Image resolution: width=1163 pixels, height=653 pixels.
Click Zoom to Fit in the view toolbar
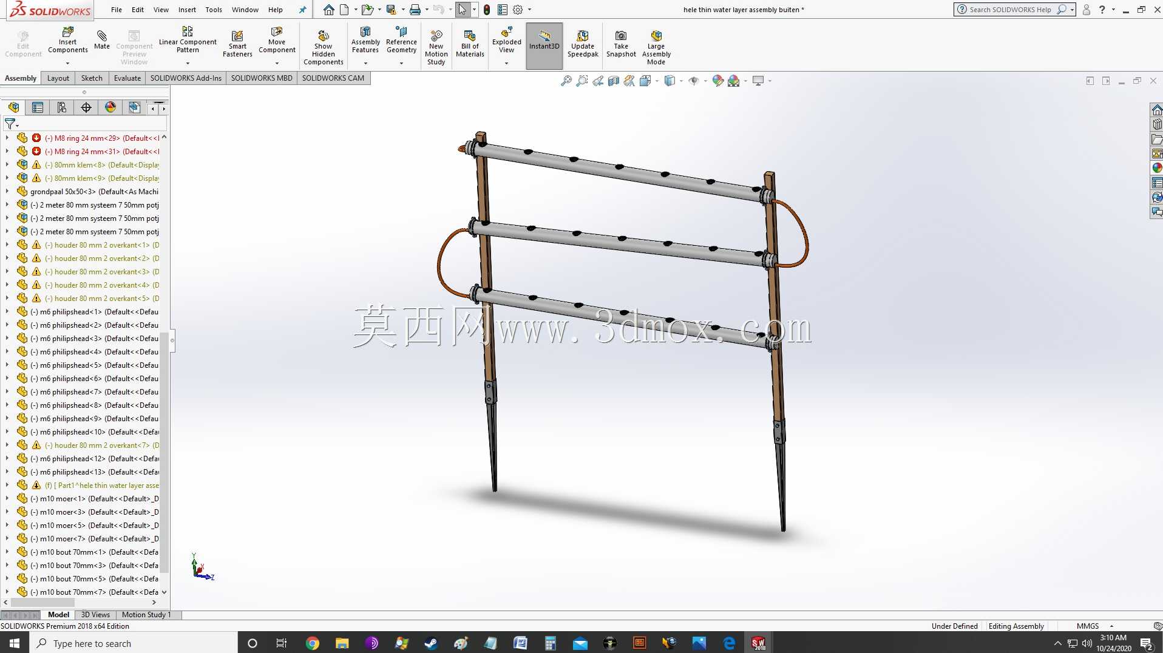566,81
